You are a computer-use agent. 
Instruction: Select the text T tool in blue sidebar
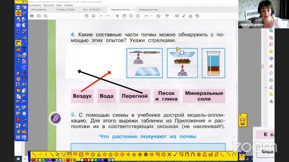point(24,49)
